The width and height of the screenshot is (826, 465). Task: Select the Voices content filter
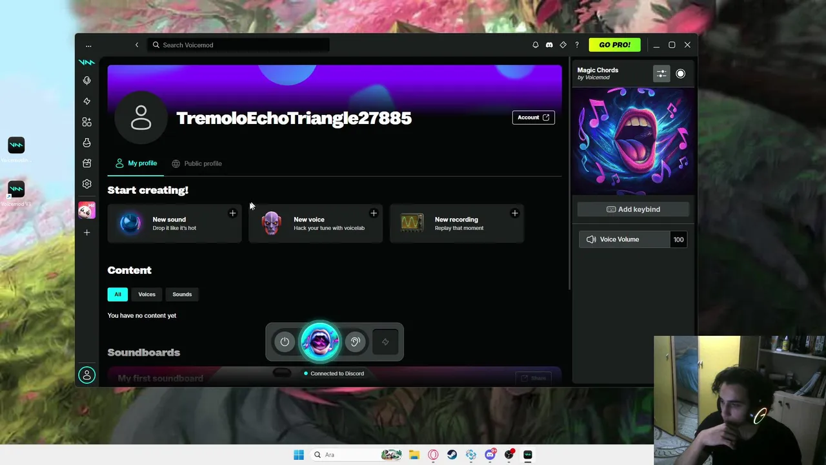click(x=146, y=294)
